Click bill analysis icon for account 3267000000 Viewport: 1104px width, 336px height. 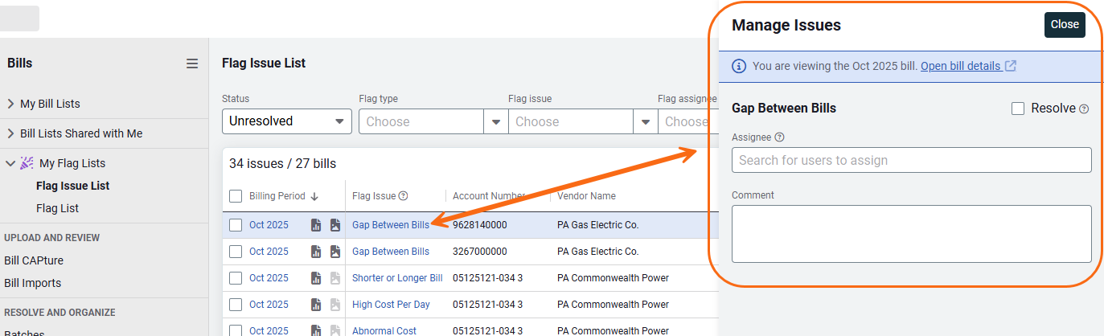click(317, 252)
